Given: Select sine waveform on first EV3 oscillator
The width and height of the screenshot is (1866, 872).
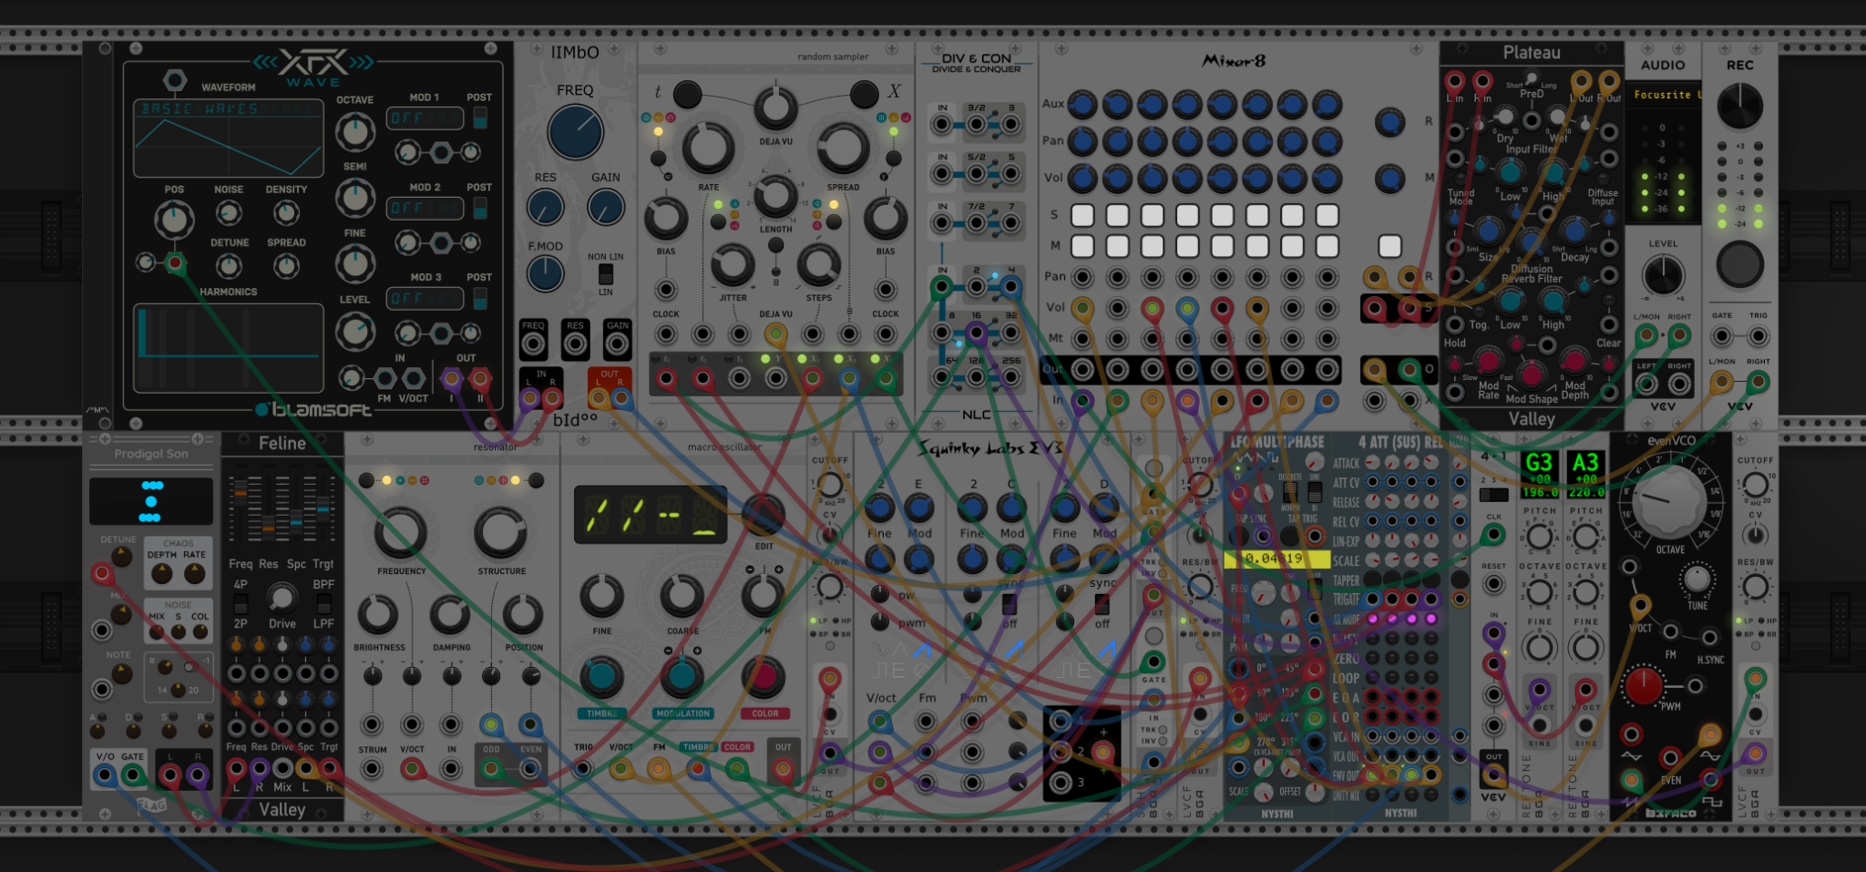Looking at the screenshot, I should point(881,650).
